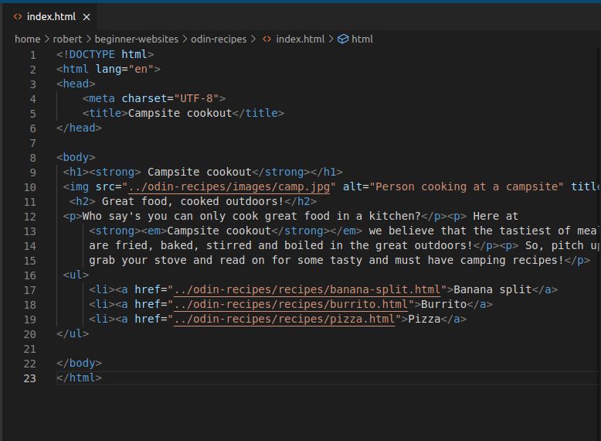Image resolution: width=601 pixels, height=441 pixels.
Task: Click line number 16 in the gutter
Action: click(x=30, y=275)
